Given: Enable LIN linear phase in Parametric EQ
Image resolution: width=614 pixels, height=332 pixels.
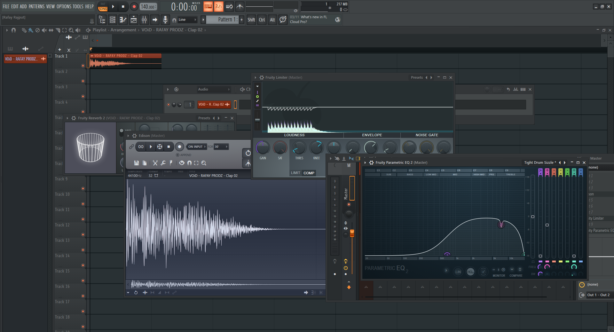Looking at the screenshot, I should click(458, 272).
